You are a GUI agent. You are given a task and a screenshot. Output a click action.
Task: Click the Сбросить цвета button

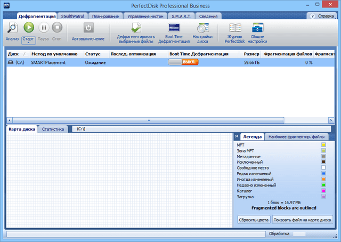[x=253, y=219]
